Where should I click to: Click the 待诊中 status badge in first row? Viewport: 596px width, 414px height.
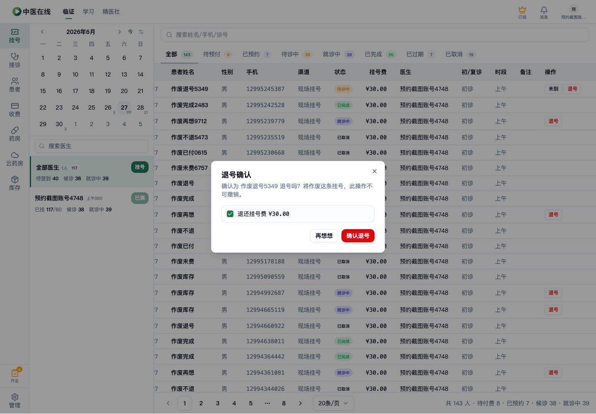pos(343,89)
